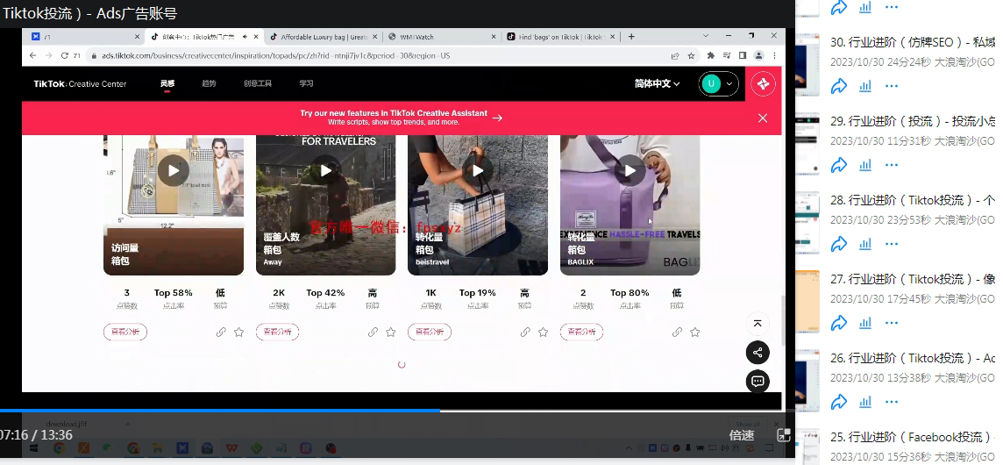Open the floating chat feedback button
Screen dimensions: 1003x465
(758, 381)
